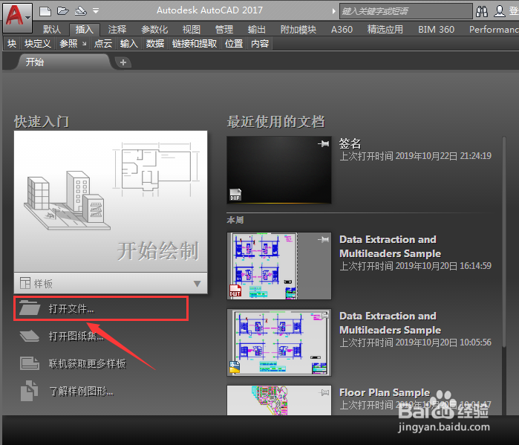
Task: Open the 参照 ribbon panel
Action: pyautogui.click(x=68, y=44)
